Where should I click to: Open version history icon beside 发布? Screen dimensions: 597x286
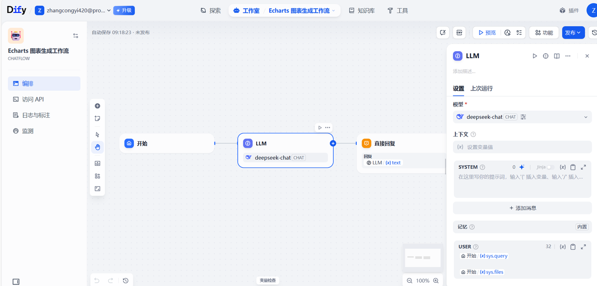point(594,33)
